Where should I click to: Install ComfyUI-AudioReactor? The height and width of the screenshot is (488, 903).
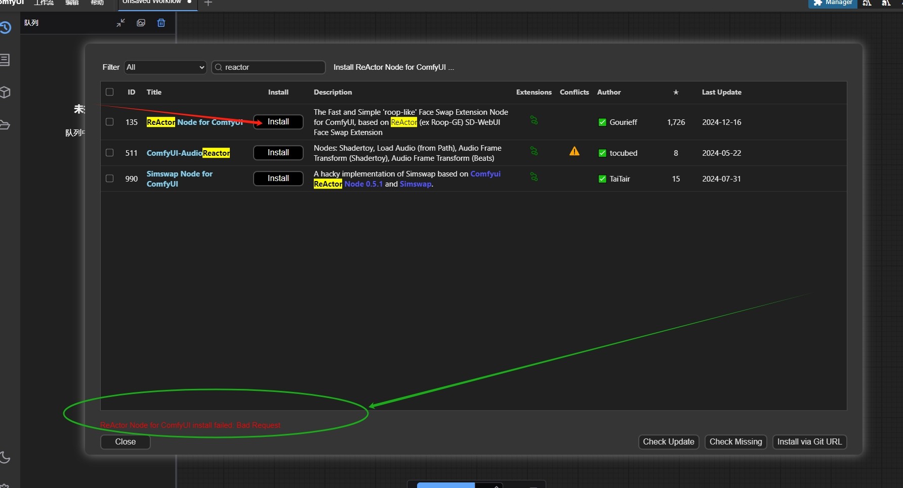278,153
